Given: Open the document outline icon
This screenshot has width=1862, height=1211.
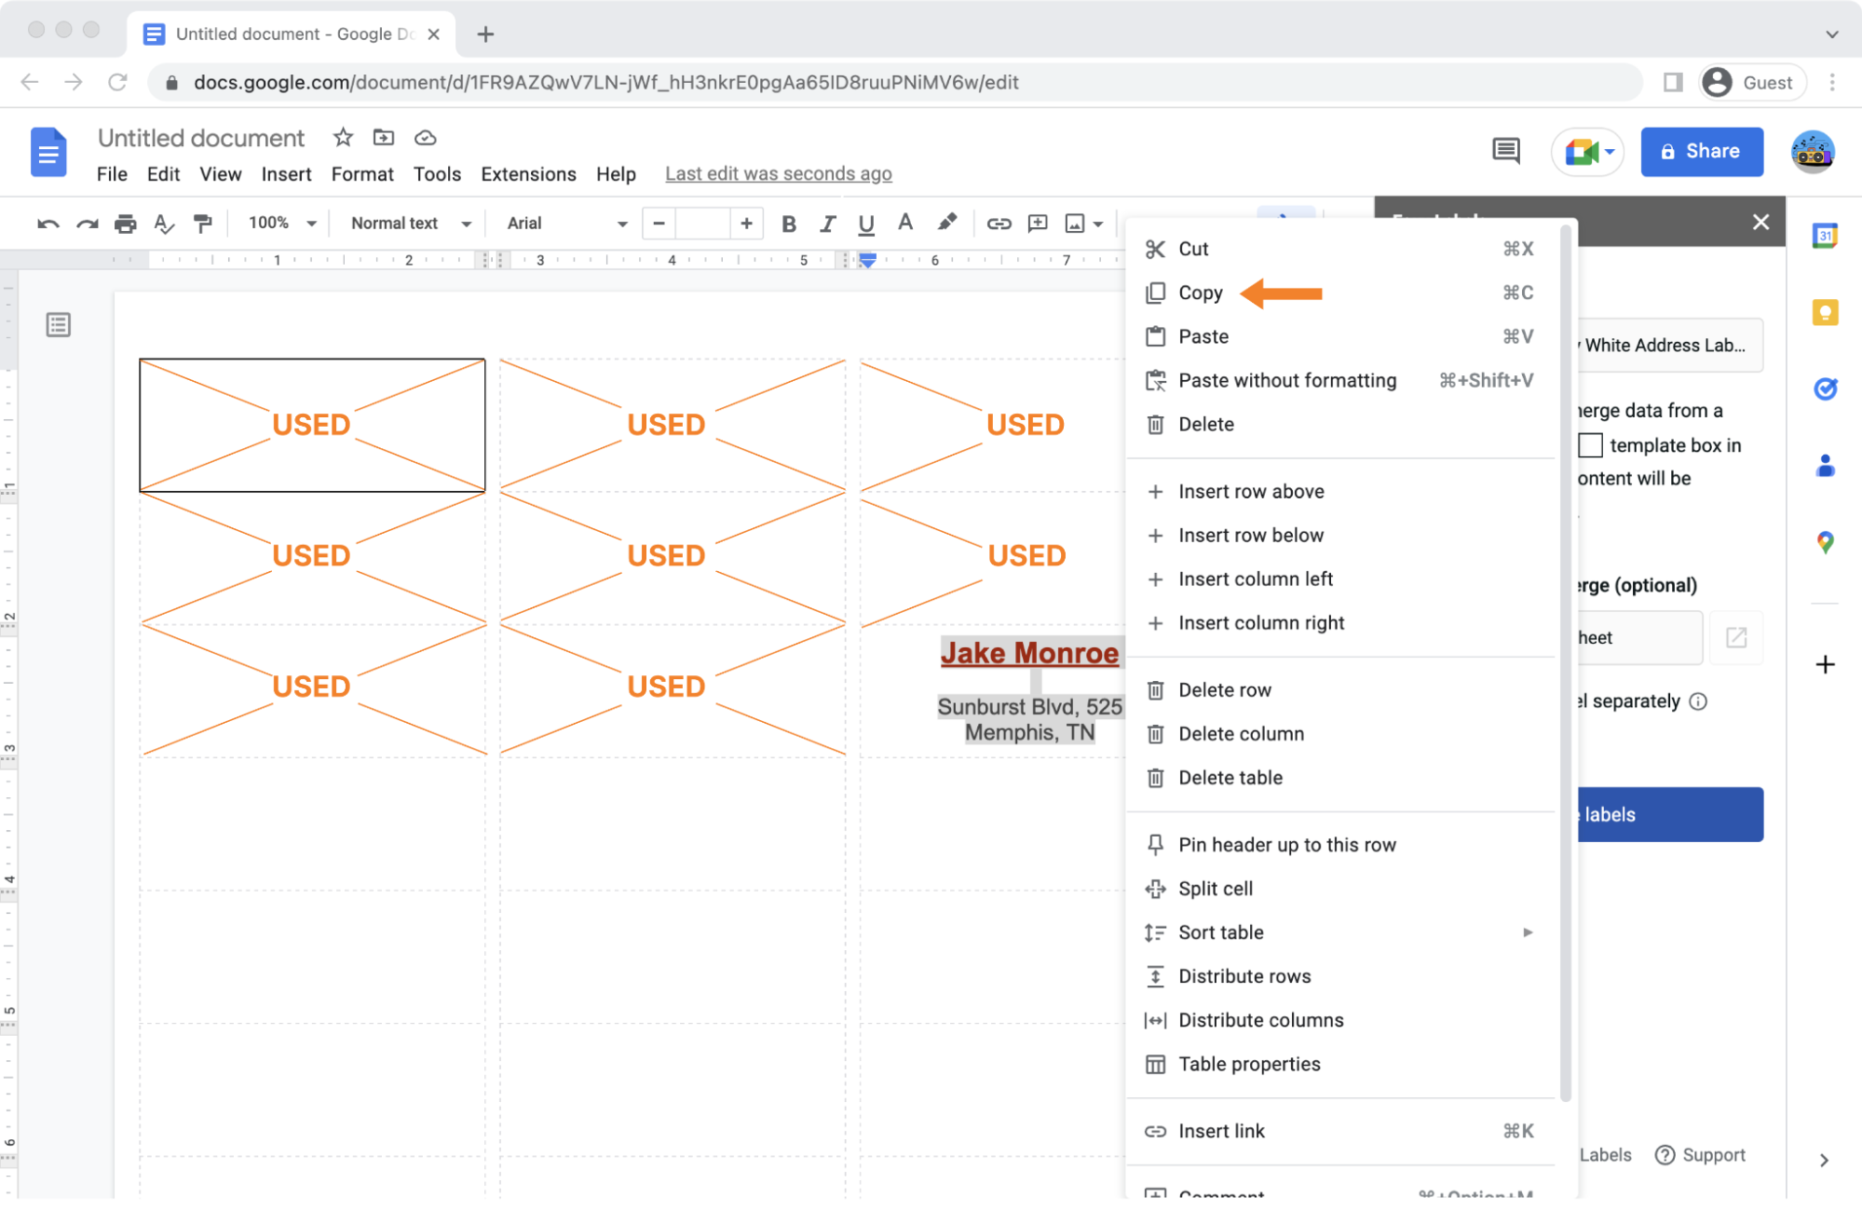Looking at the screenshot, I should pos(59,325).
